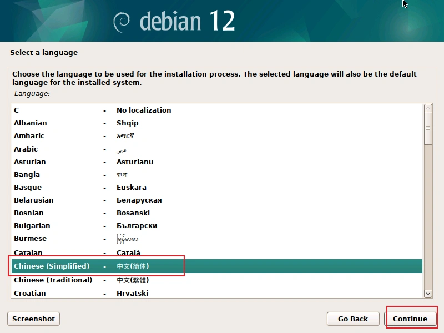
Task: Select Chinese (Traditional) row
Action: click(217, 280)
